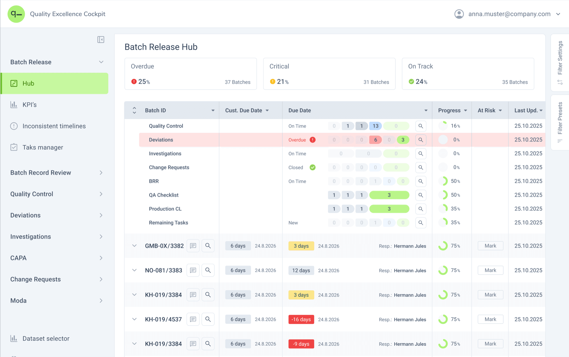
Task: Expand the Deviations sidebar section
Action: (x=101, y=215)
